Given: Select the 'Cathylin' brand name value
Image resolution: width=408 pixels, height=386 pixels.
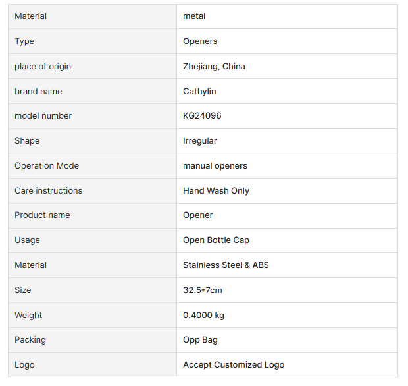Looking at the screenshot, I should click(199, 92).
